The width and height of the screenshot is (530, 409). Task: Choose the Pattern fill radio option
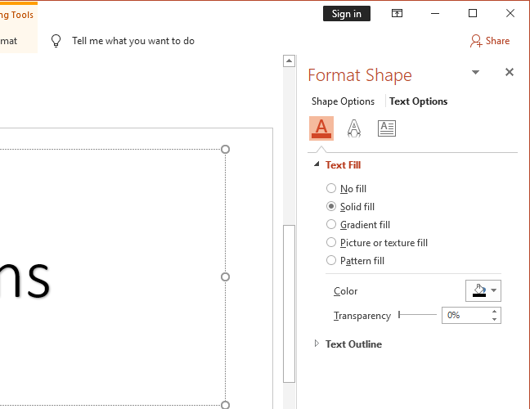pos(331,261)
